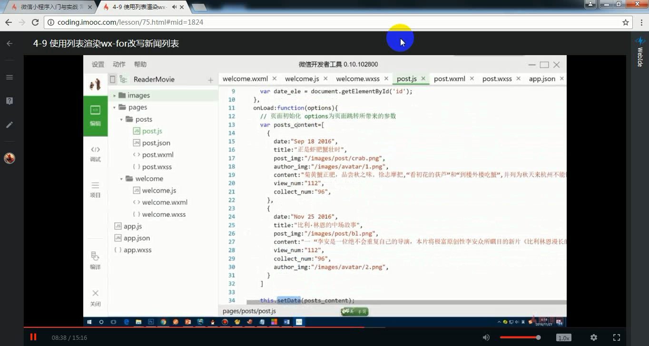This screenshot has height=346, width=649.
Task: Enter fullscreen video mode
Action: [616, 337]
